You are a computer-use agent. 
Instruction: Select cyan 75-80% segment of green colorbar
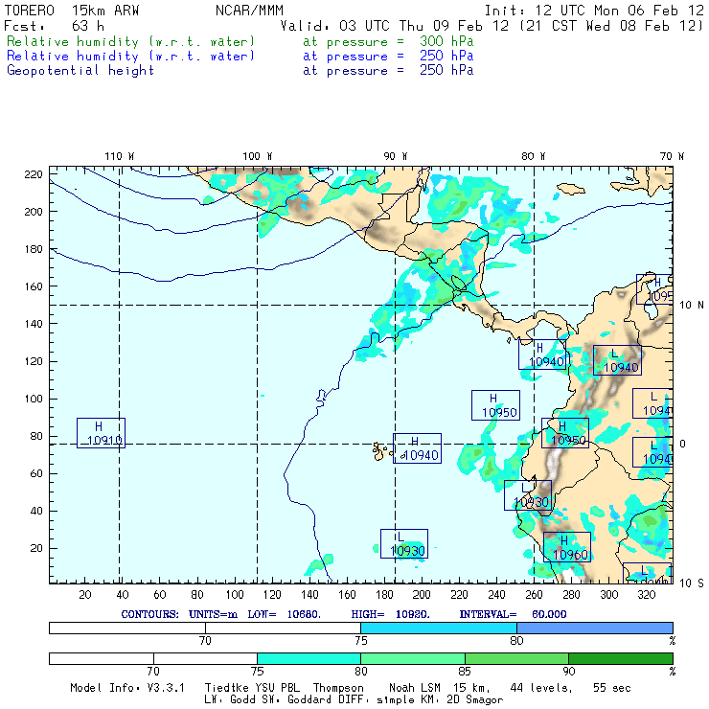click(309, 658)
